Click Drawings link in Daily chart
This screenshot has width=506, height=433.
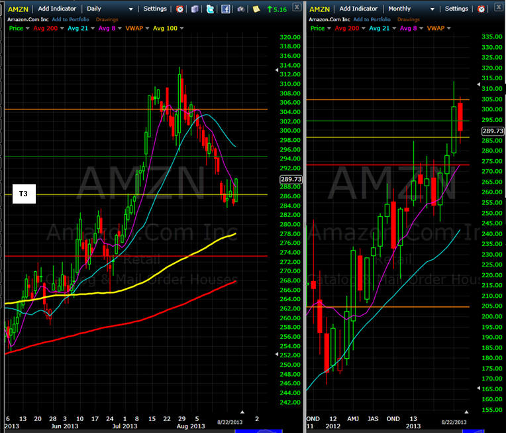tap(107, 19)
